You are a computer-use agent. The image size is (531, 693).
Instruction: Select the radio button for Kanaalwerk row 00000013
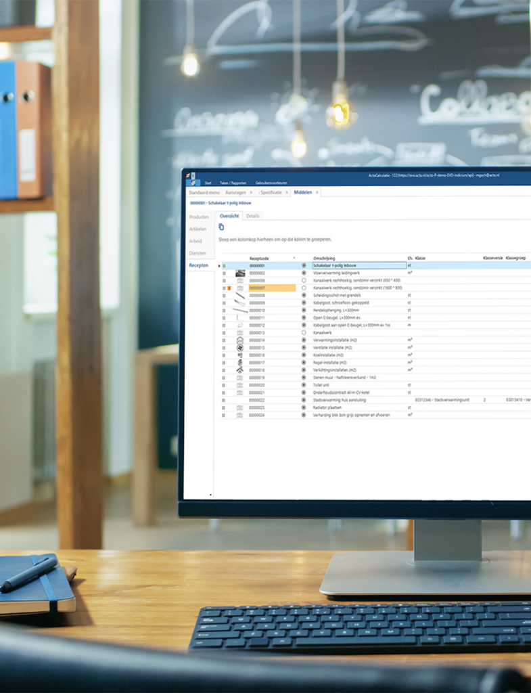coord(304,333)
